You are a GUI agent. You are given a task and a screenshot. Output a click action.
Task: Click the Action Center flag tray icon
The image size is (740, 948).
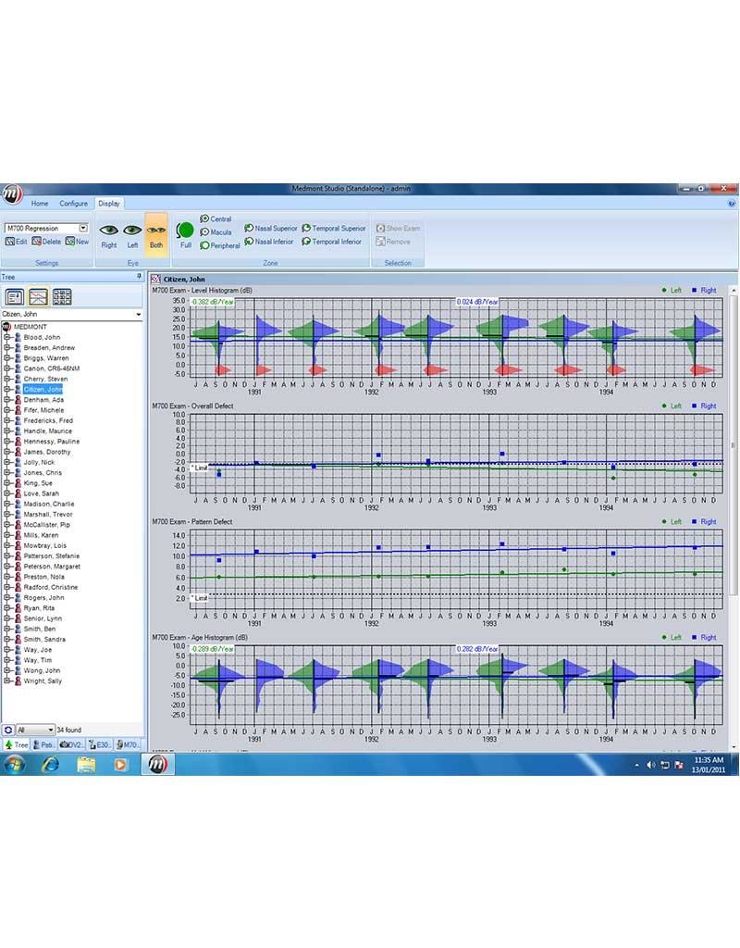[678, 765]
